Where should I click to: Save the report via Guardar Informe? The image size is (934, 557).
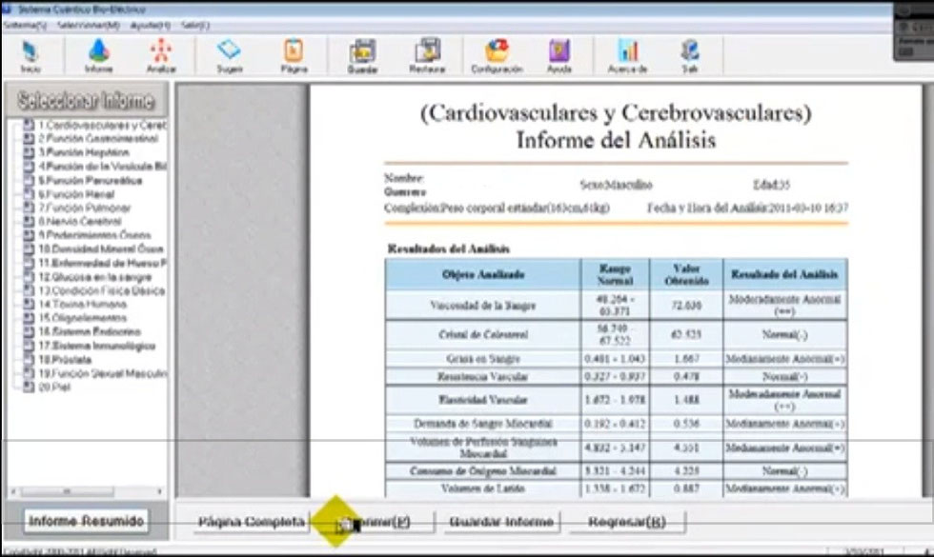tap(502, 520)
